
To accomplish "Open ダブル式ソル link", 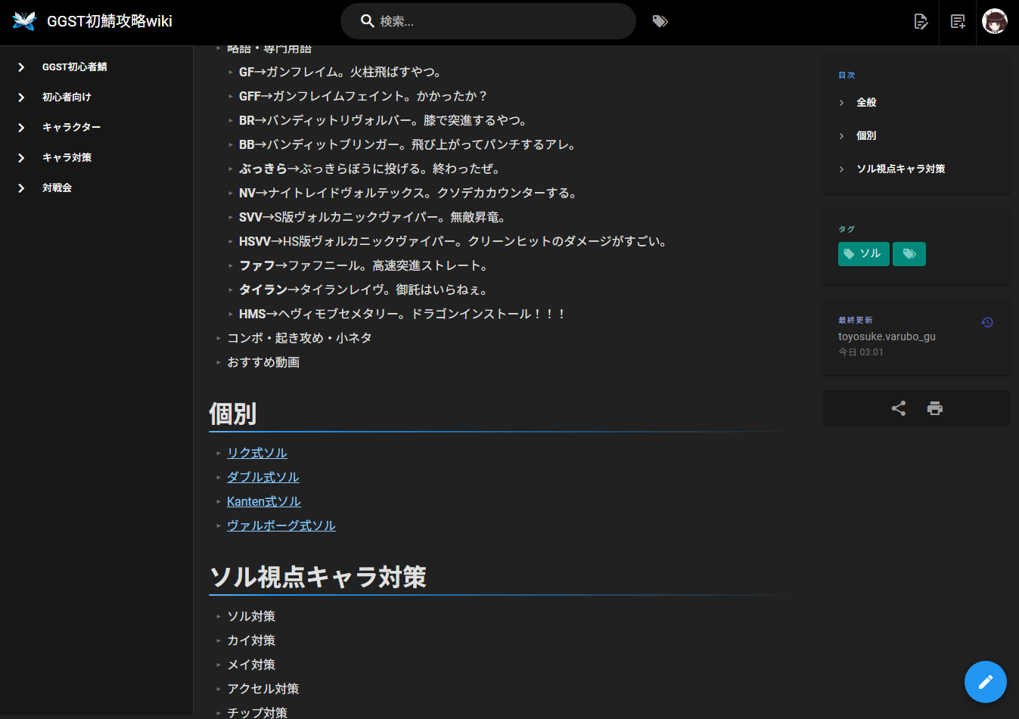I will pos(263,477).
